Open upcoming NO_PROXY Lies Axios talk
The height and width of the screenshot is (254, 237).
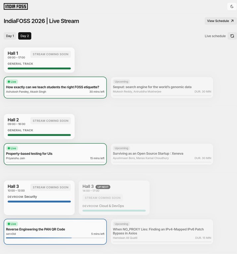point(162,232)
